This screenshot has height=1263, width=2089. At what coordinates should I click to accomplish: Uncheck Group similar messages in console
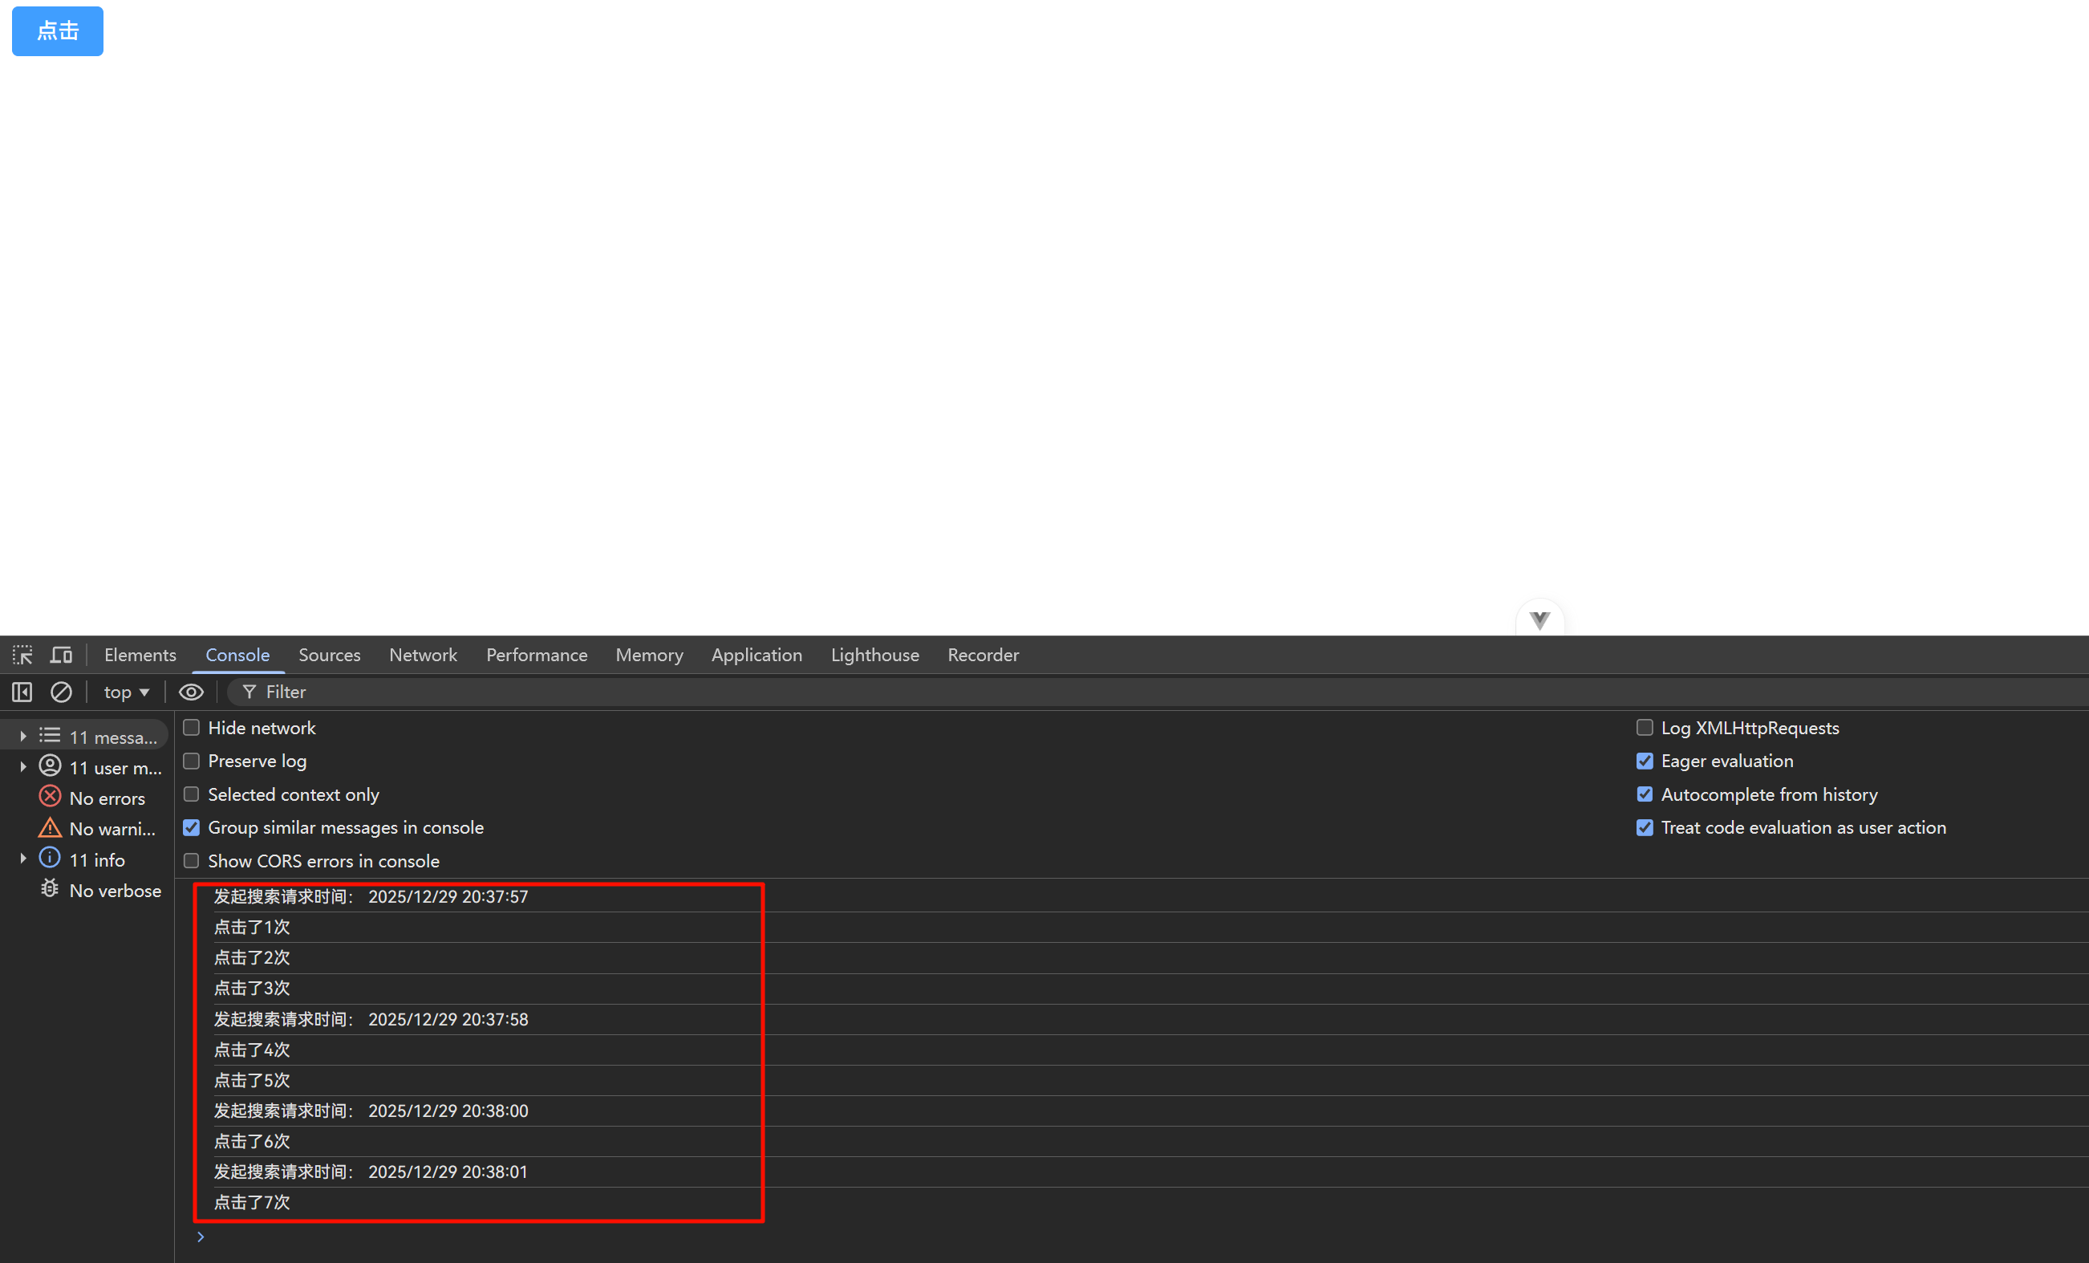pos(192,828)
